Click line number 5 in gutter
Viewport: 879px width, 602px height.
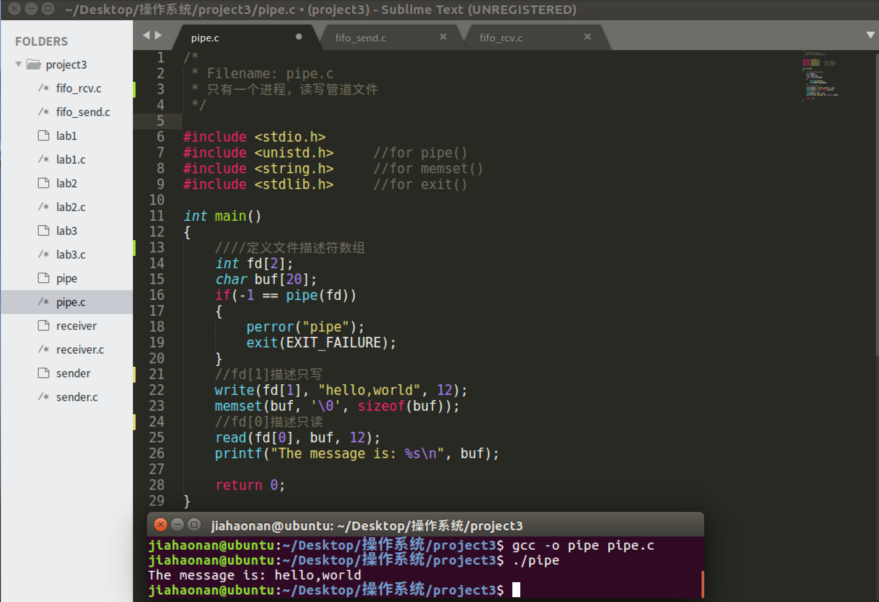[160, 121]
